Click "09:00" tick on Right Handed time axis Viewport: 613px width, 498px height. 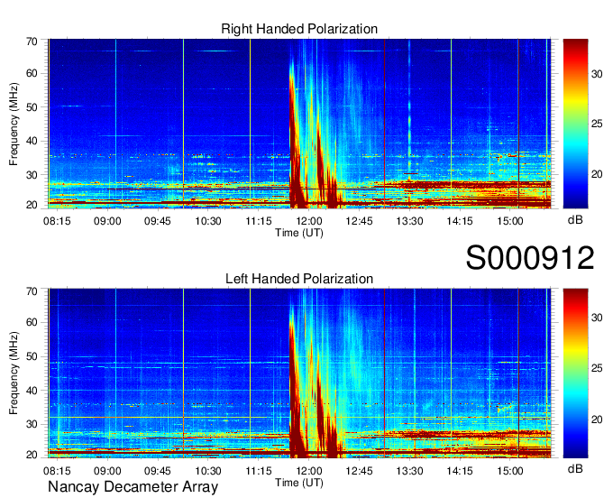[107, 221]
